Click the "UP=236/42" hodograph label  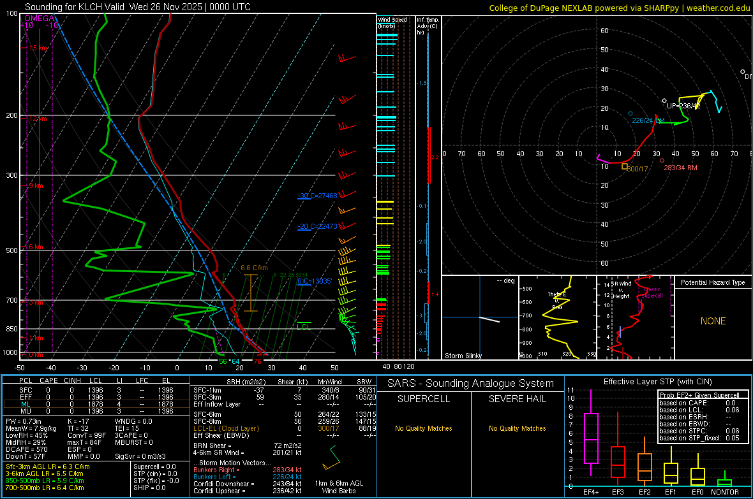click(x=683, y=106)
